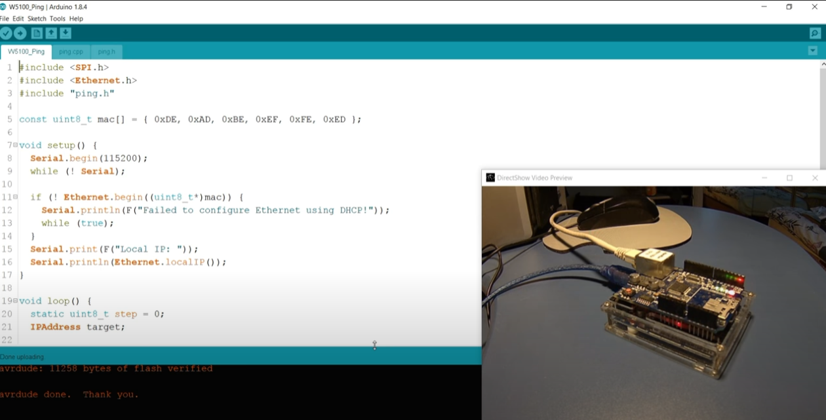Click 'Serial.print(F("Local IP: "));' line
This screenshot has height=420, width=826.
click(114, 249)
